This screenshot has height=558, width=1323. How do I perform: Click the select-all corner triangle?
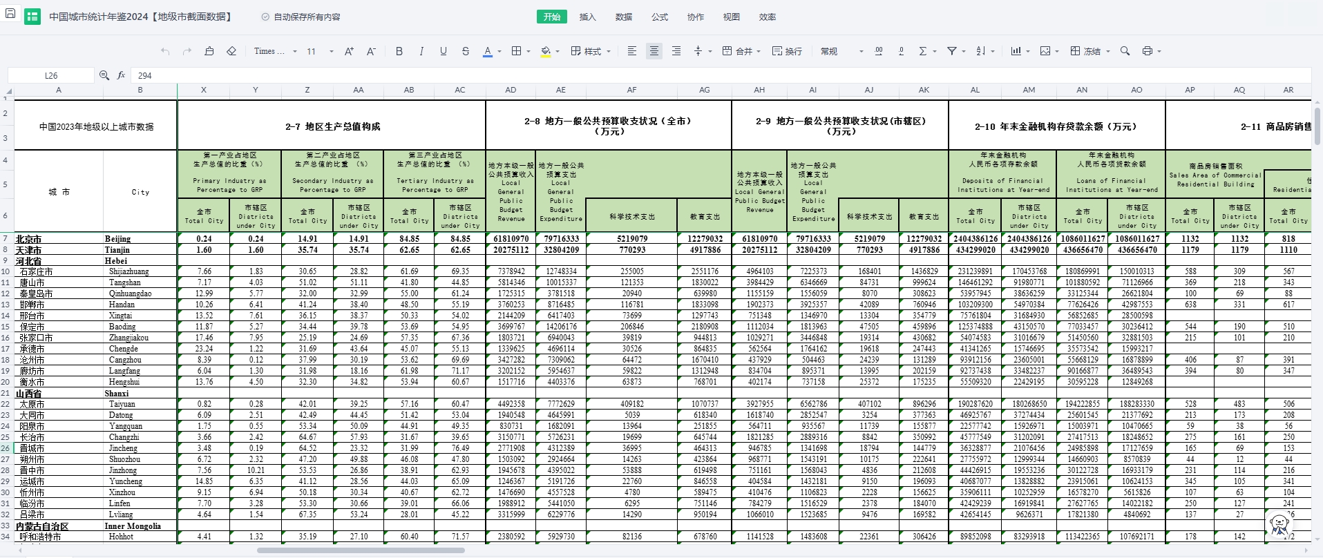pyautogui.click(x=8, y=90)
